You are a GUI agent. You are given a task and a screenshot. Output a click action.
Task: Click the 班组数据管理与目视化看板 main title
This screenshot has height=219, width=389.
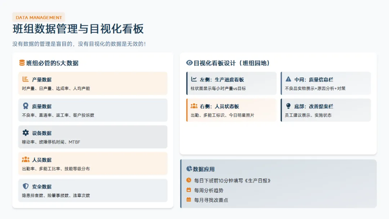tap(78, 29)
